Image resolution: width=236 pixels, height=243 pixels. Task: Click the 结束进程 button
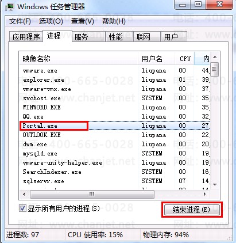pyautogui.click(x=192, y=210)
